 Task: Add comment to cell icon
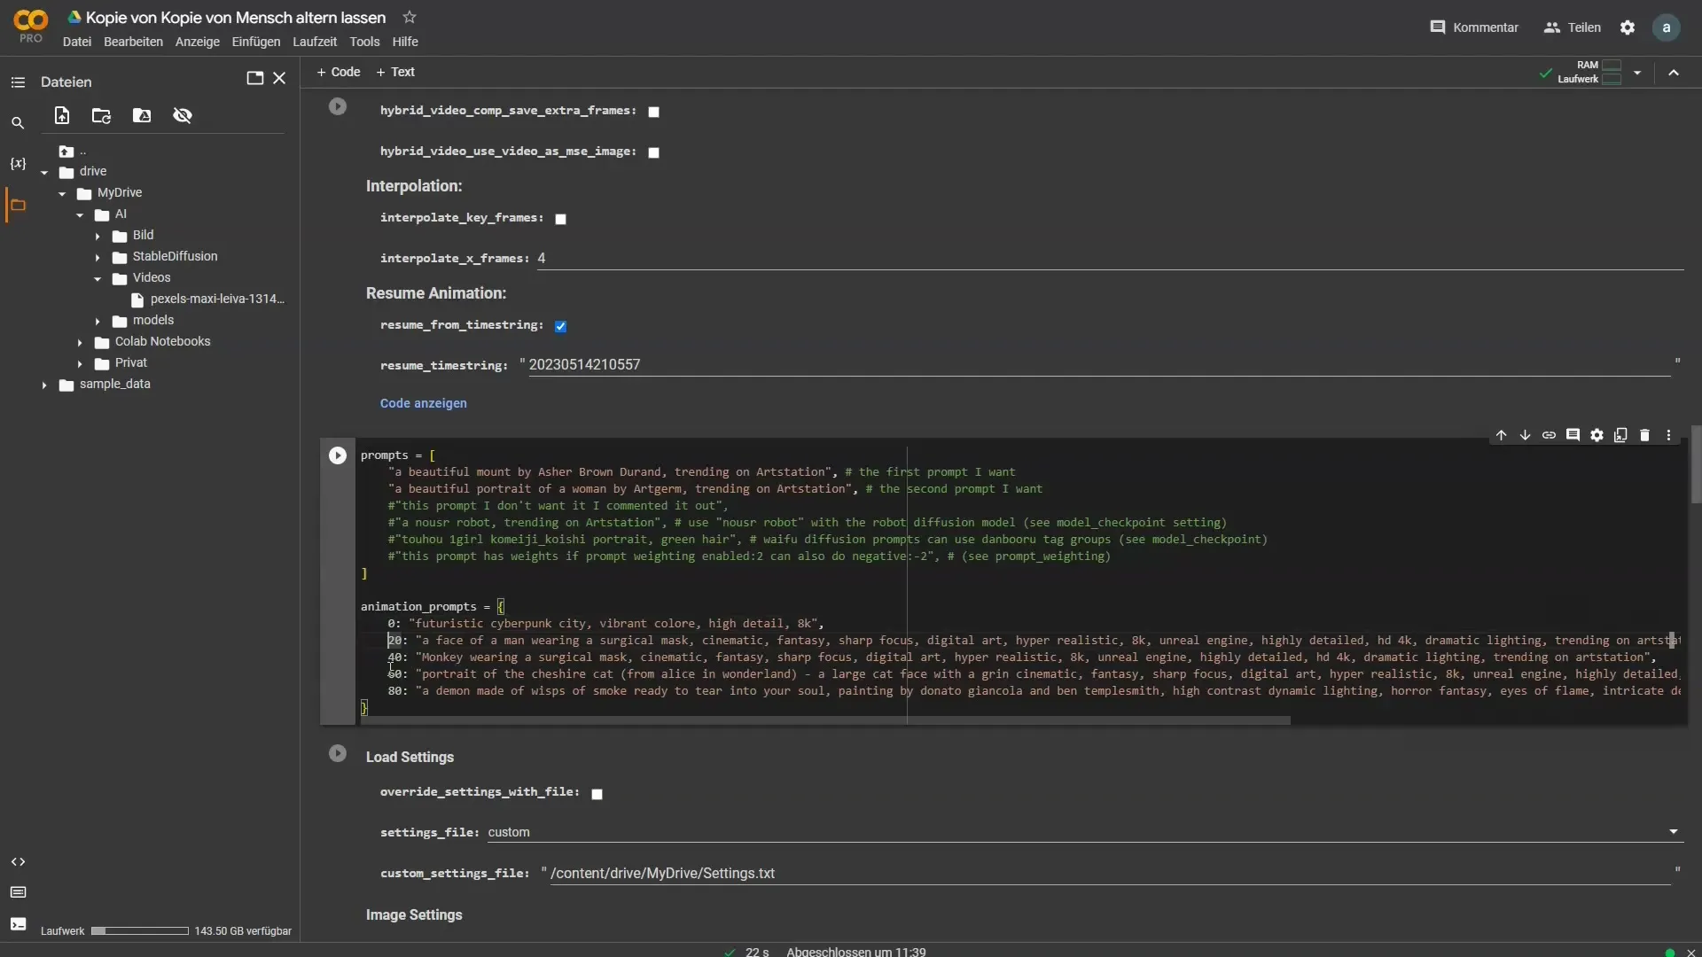coord(1573,435)
